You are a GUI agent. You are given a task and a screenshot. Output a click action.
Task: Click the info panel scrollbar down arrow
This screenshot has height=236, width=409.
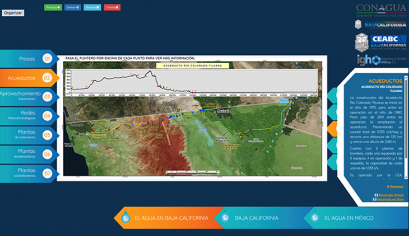coord(406,177)
